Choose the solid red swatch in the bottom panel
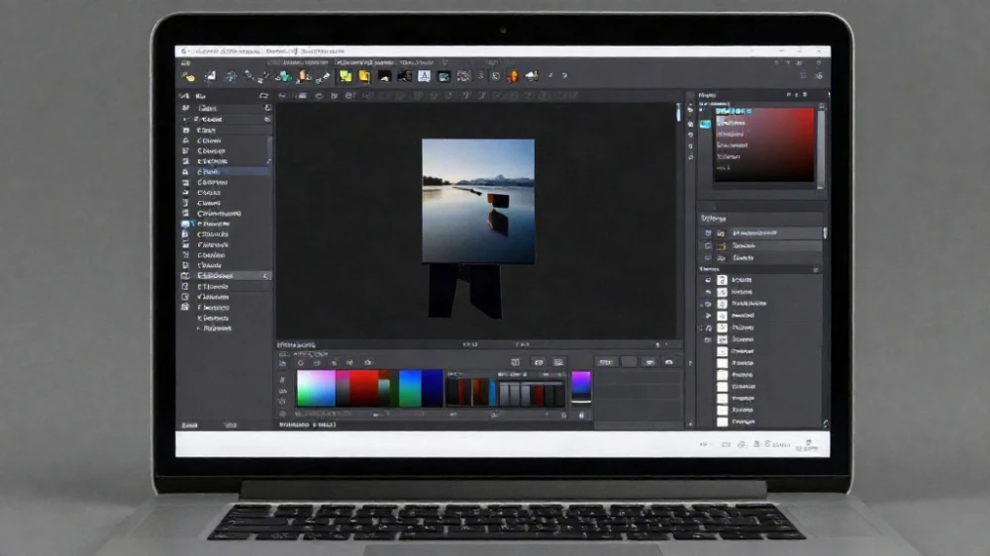Image resolution: width=990 pixels, height=556 pixels. (x=363, y=388)
